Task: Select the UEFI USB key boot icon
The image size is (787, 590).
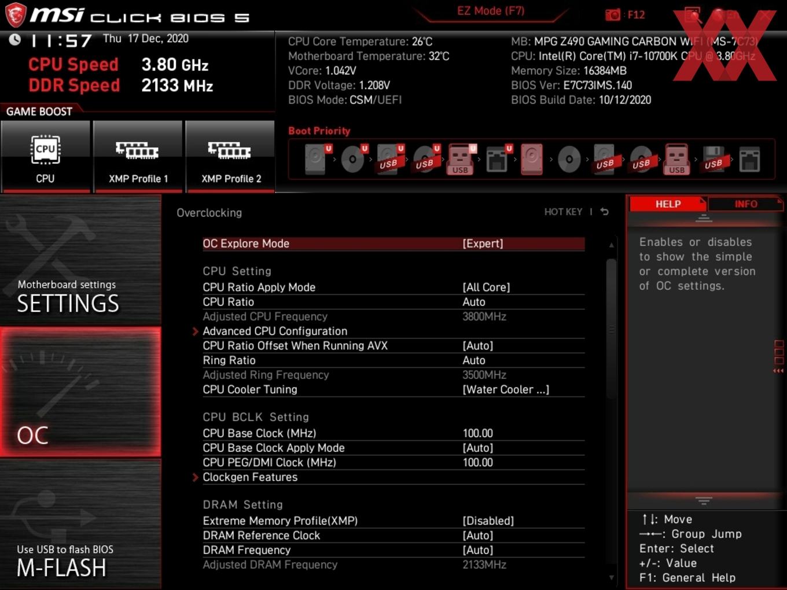Action: pos(461,159)
